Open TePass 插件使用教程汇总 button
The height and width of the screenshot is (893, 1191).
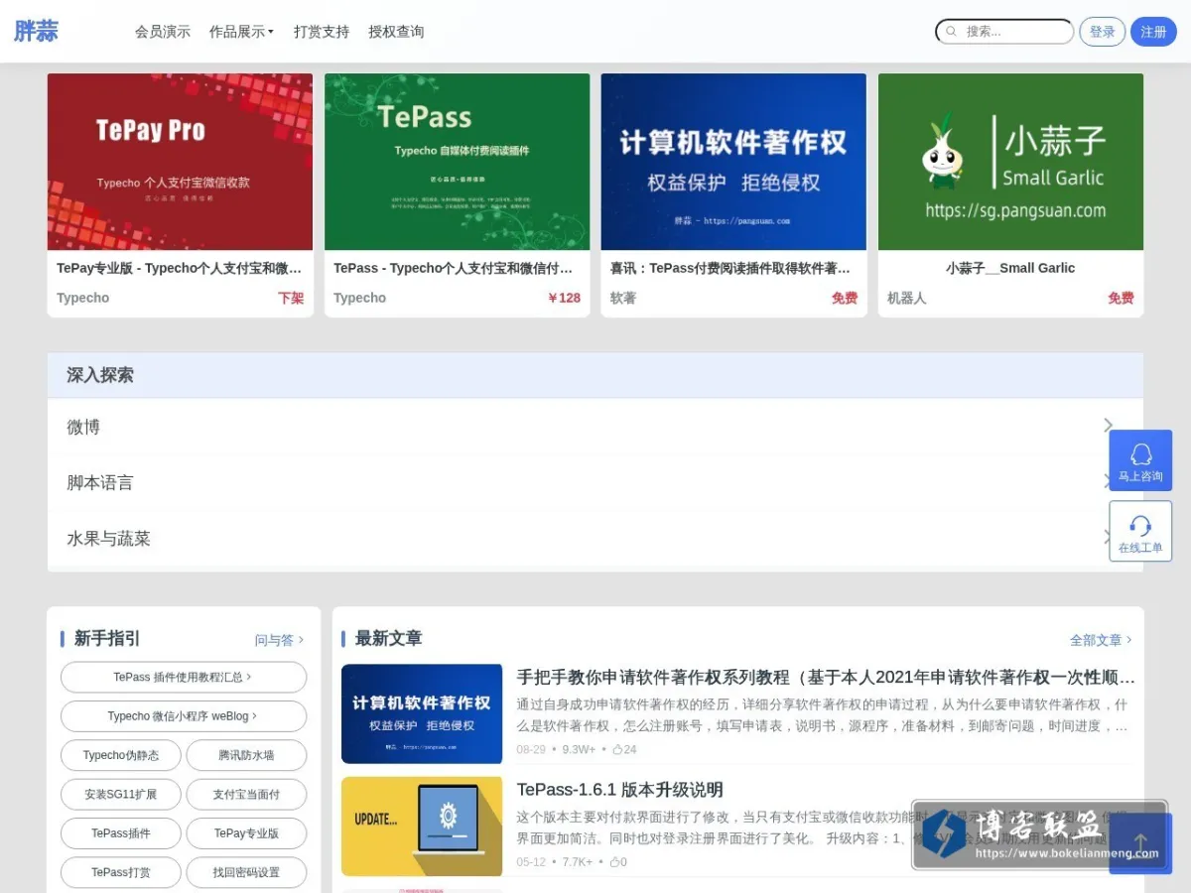(184, 677)
